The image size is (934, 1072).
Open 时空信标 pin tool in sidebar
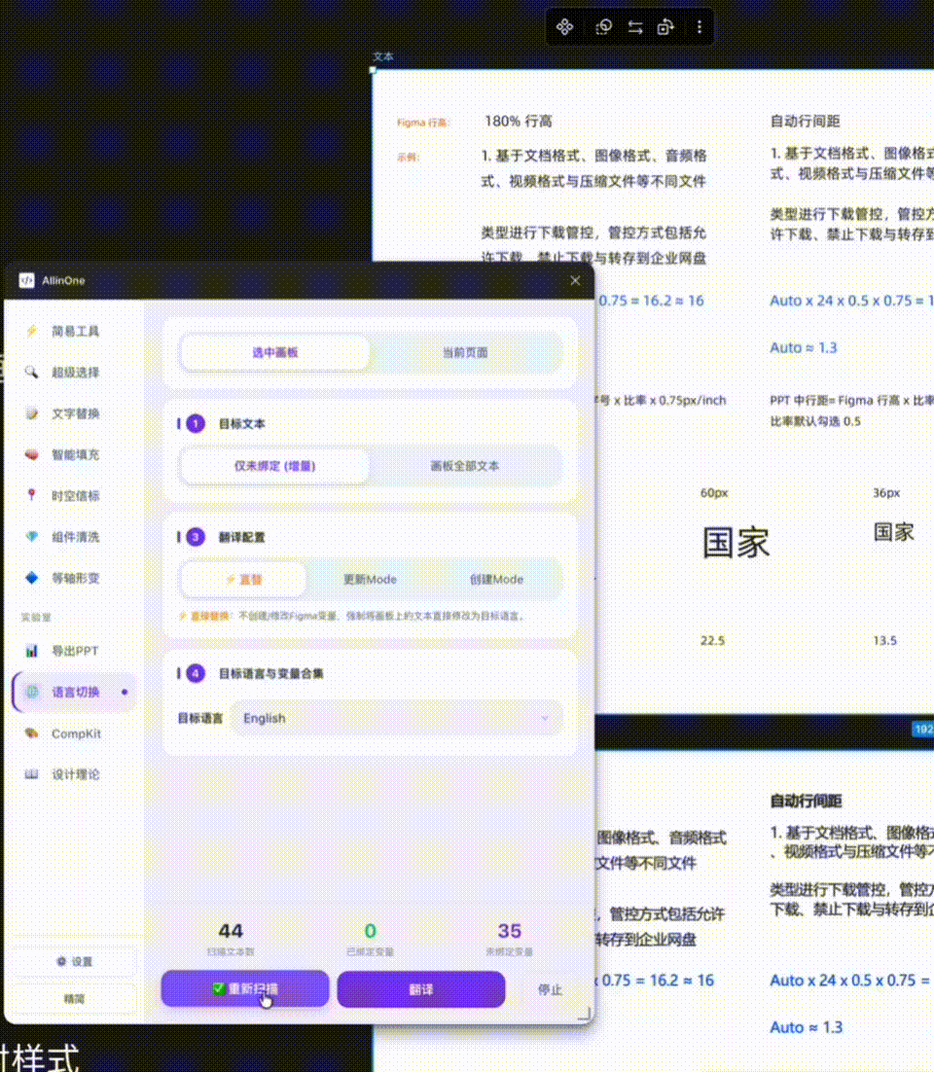click(74, 496)
